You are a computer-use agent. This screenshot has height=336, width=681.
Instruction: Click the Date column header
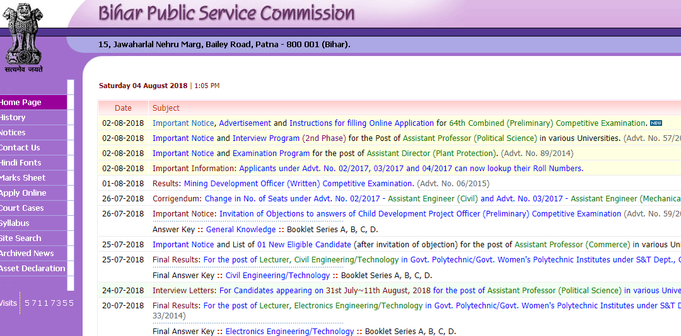pos(123,108)
